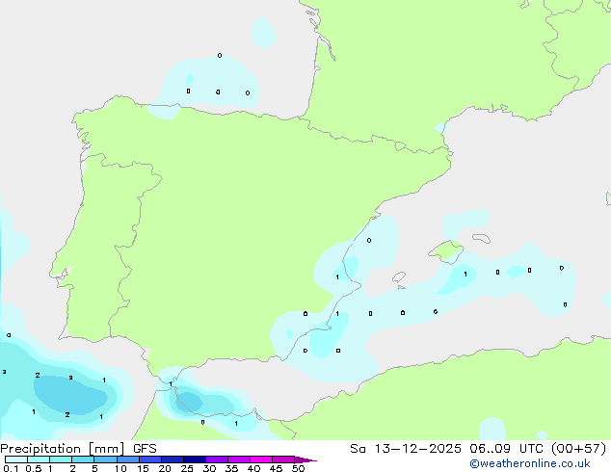The image size is (611, 472).
Task: Pick the 1–2 mm legend color swatch
Action: pyautogui.click(x=61, y=459)
